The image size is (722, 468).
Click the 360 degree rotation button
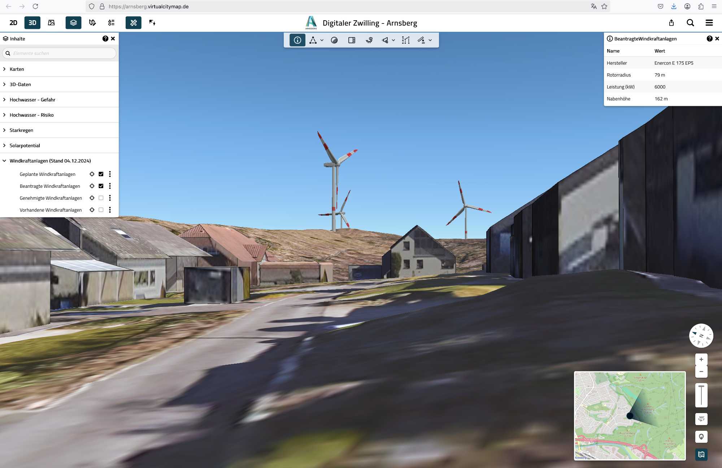tap(701, 419)
